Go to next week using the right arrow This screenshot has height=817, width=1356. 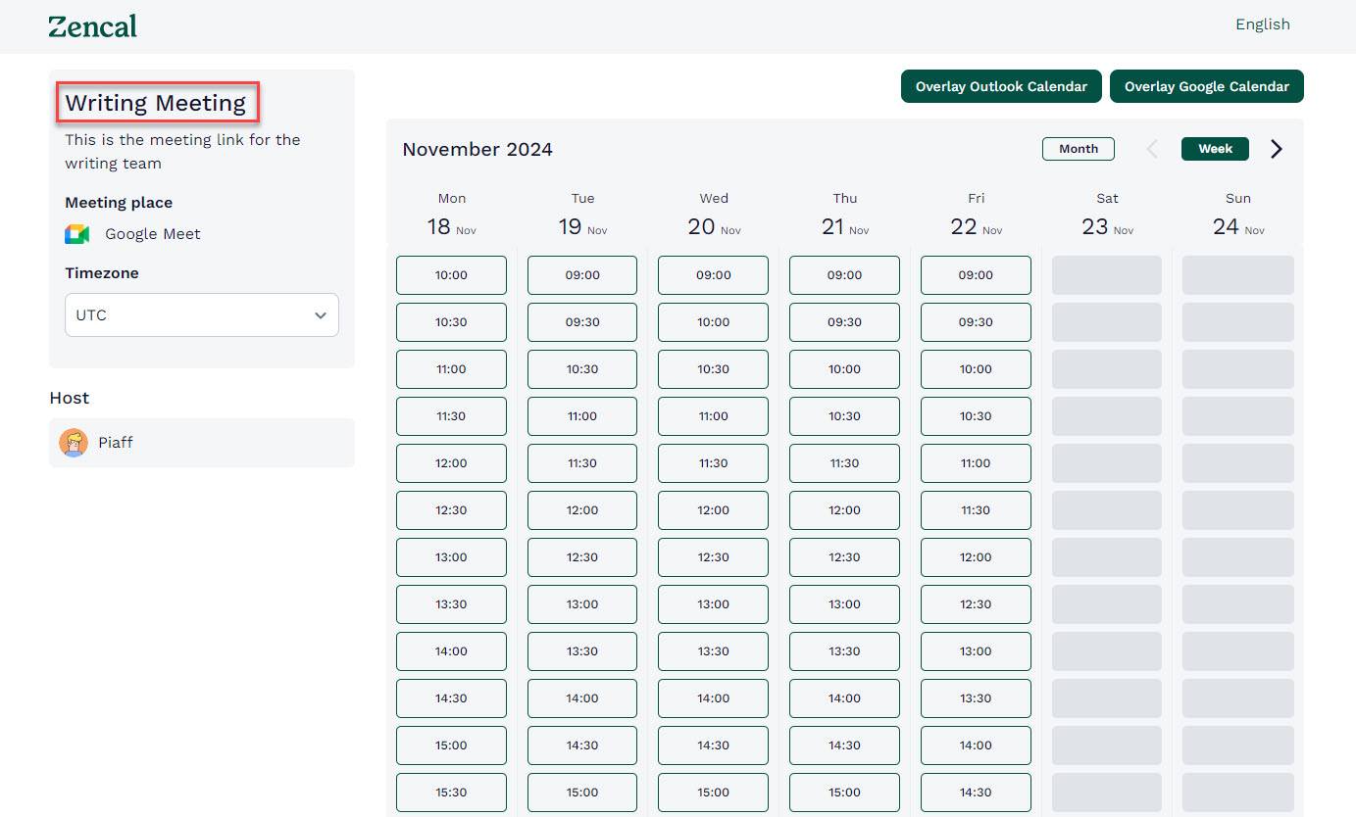tap(1276, 148)
